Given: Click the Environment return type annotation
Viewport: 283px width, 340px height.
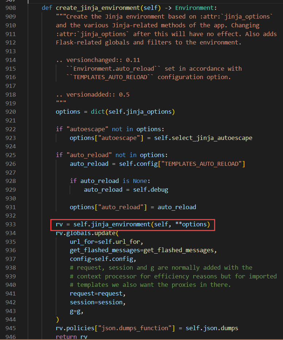Looking at the screenshot, I should 194,8.
